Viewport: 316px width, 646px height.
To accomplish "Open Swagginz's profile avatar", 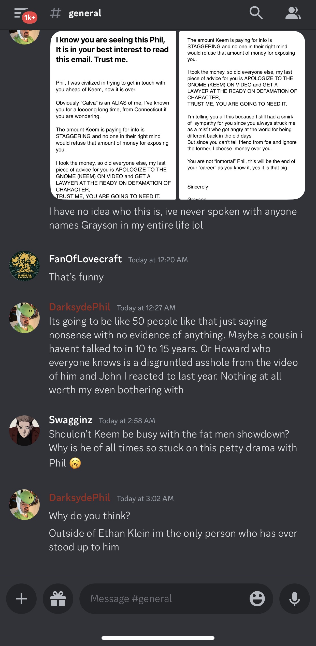I will pos(24,431).
